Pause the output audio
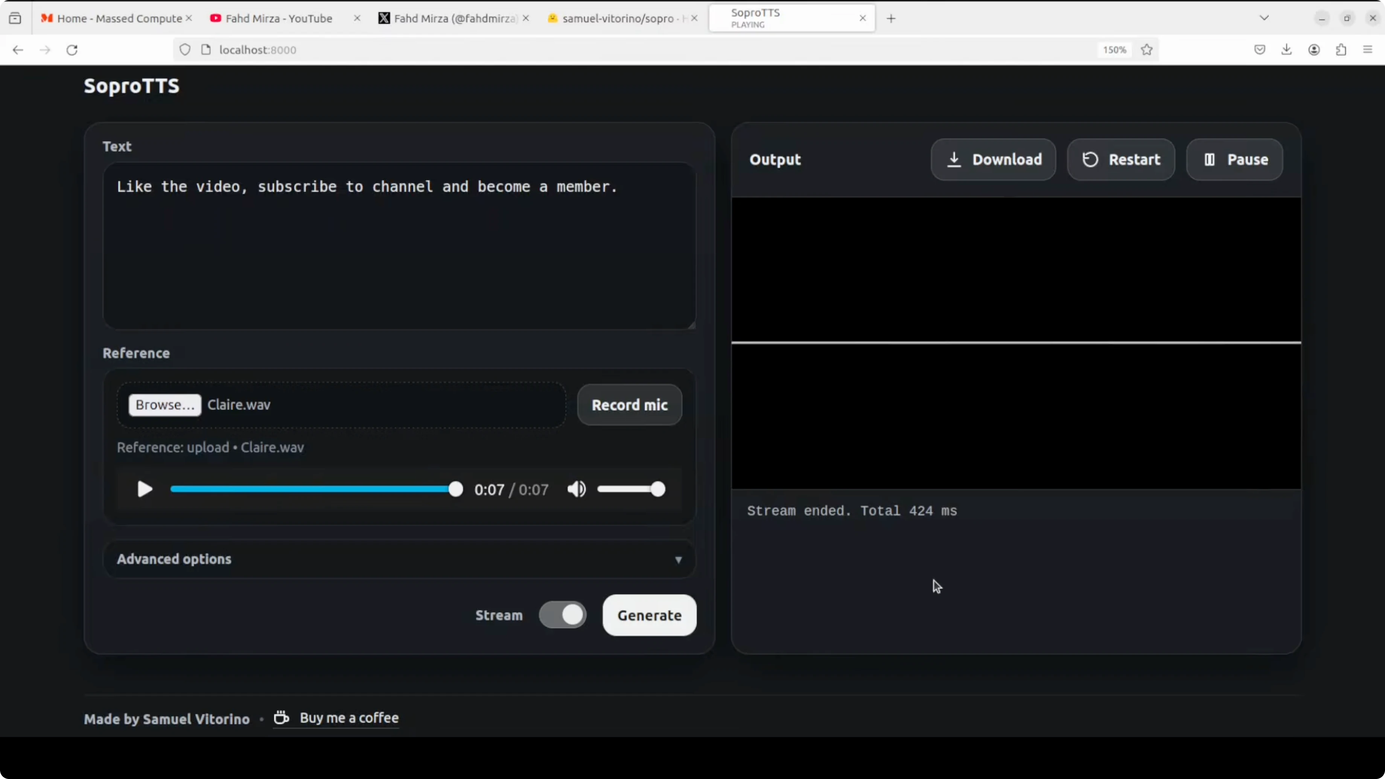The image size is (1385, 779). tap(1234, 160)
